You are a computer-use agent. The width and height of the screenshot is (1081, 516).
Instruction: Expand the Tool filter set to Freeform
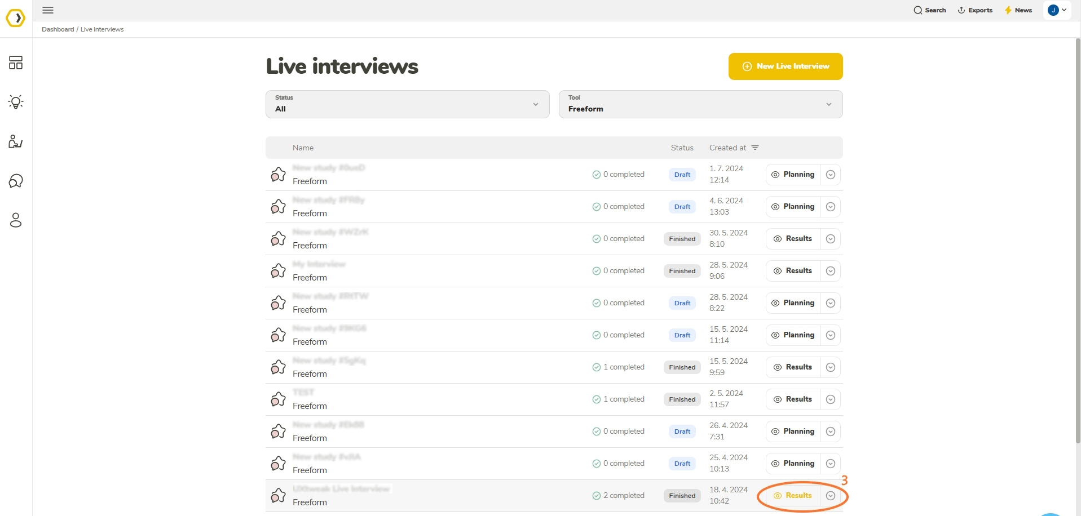(x=700, y=104)
